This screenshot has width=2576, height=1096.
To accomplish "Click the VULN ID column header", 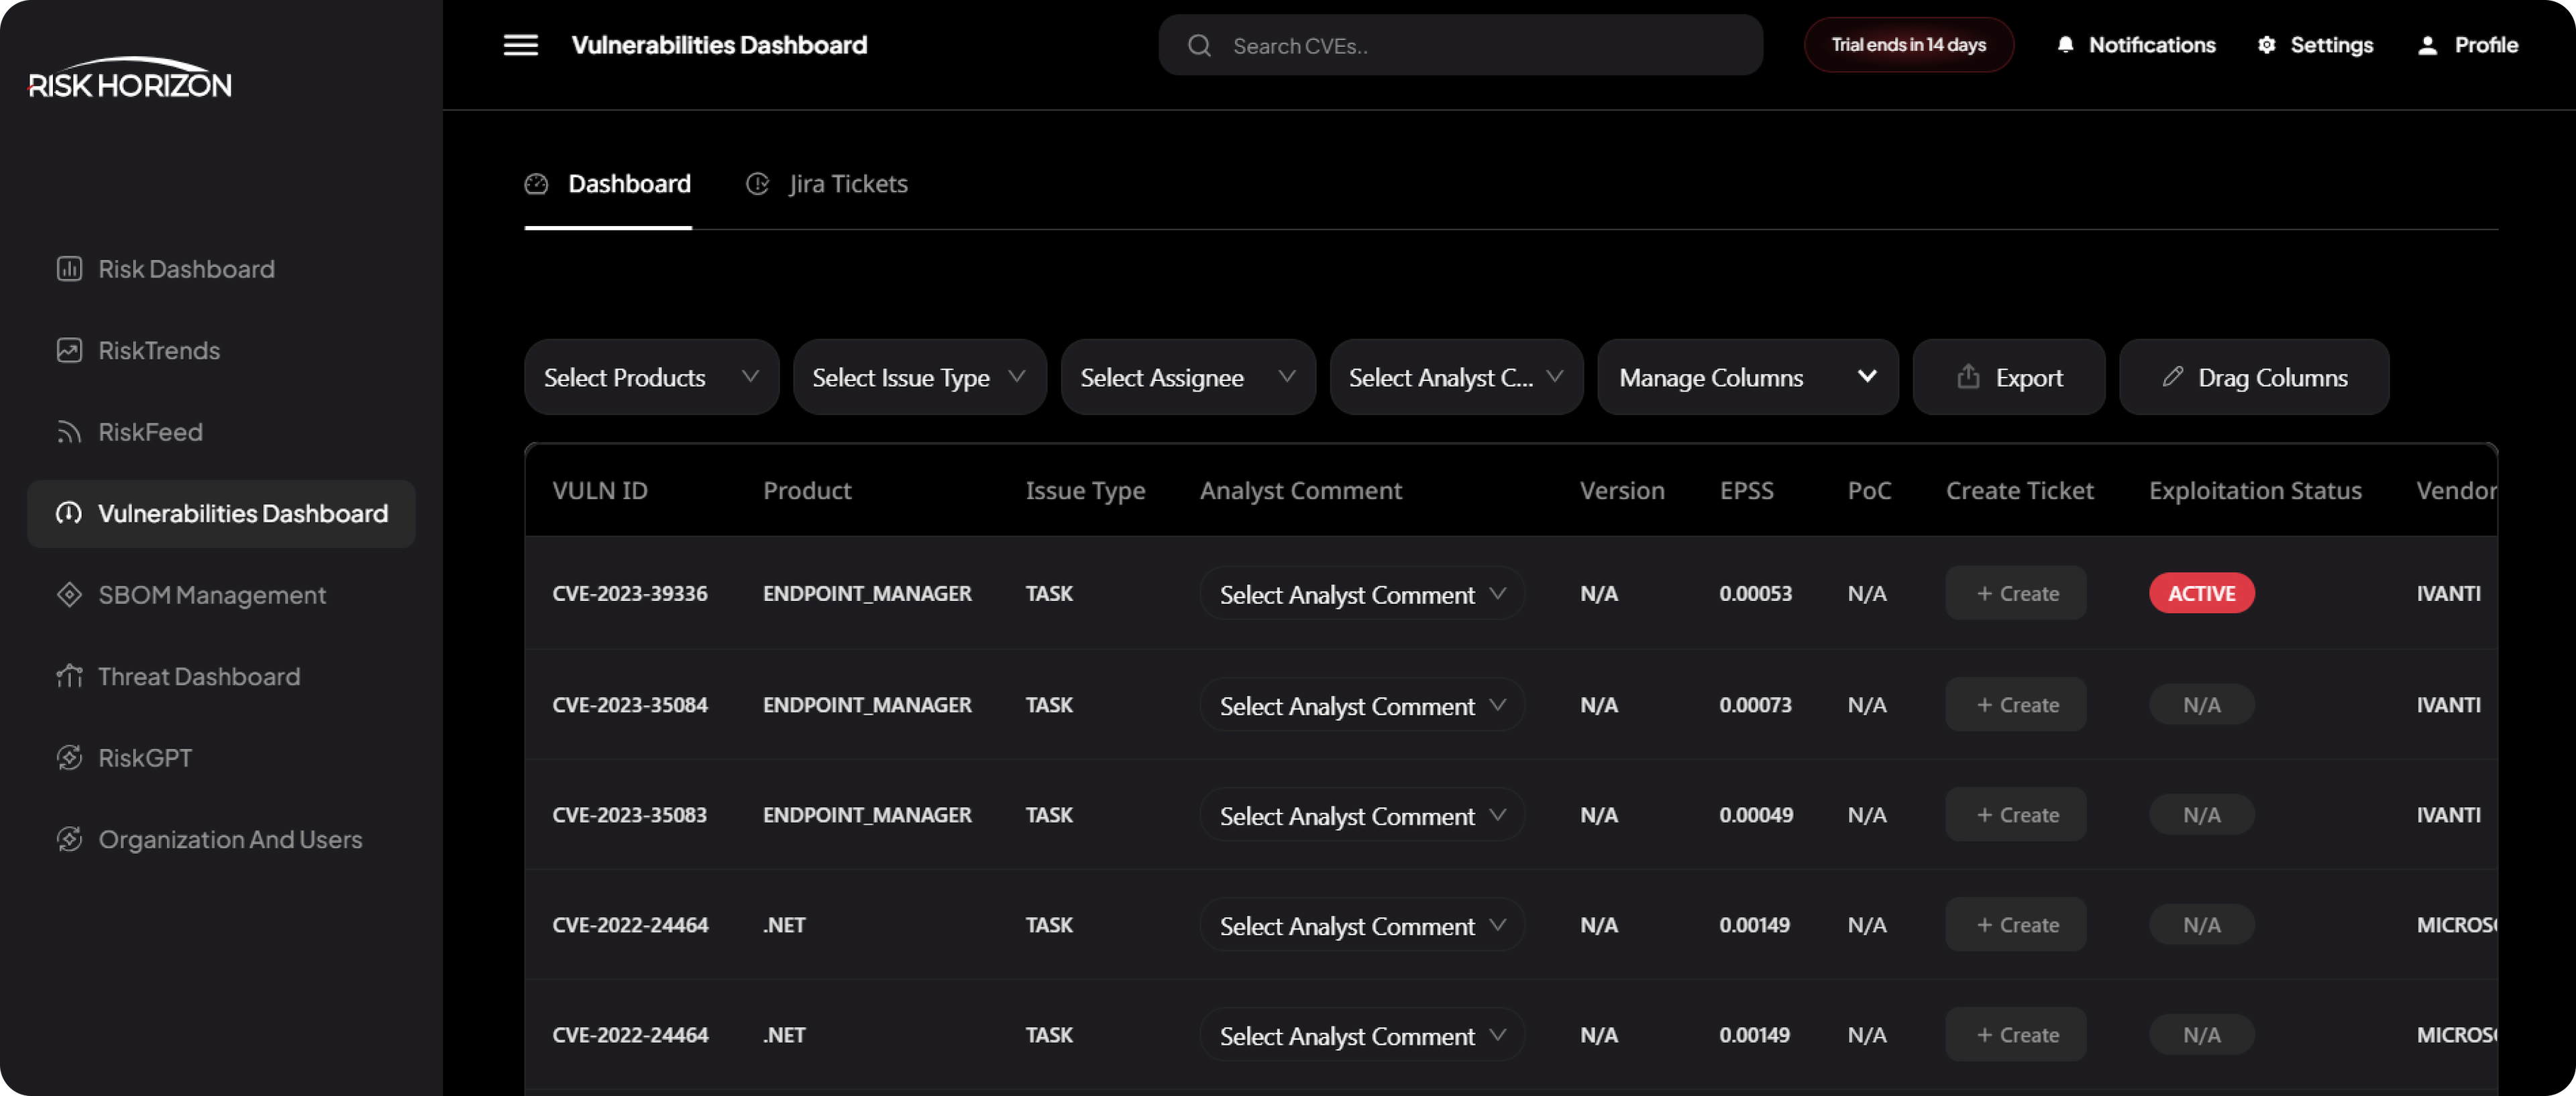I will tap(600, 491).
